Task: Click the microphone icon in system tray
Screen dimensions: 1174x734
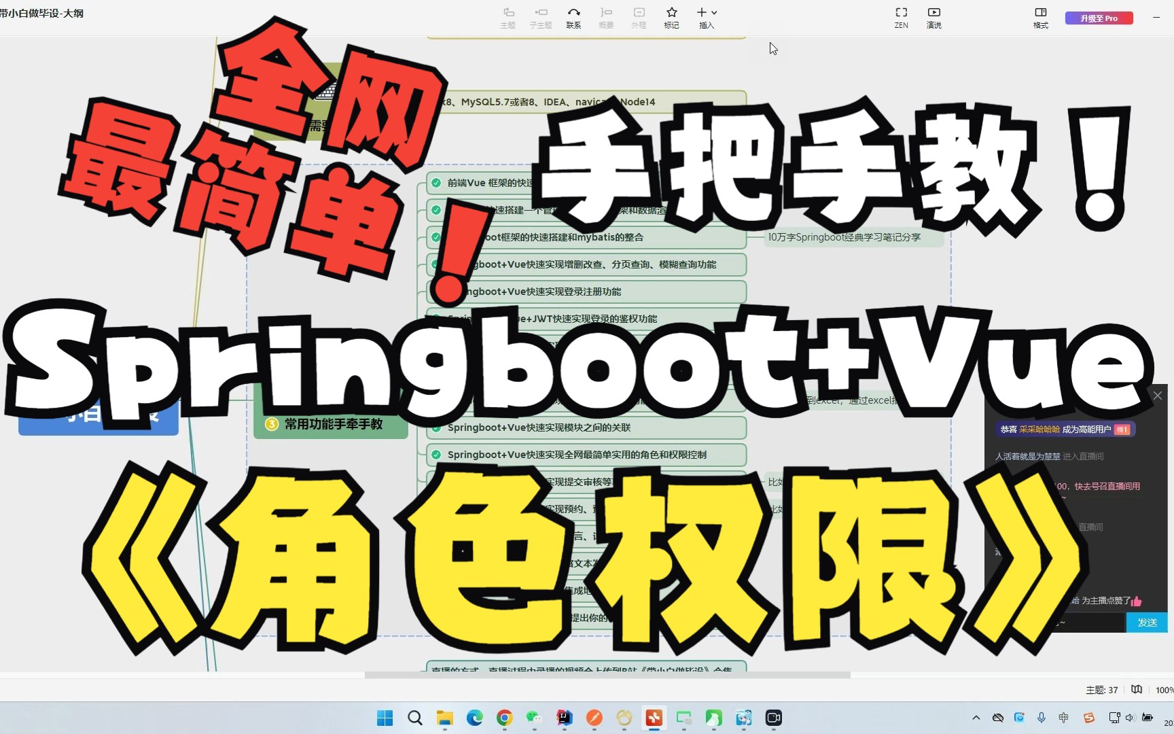Action: pyautogui.click(x=1042, y=718)
